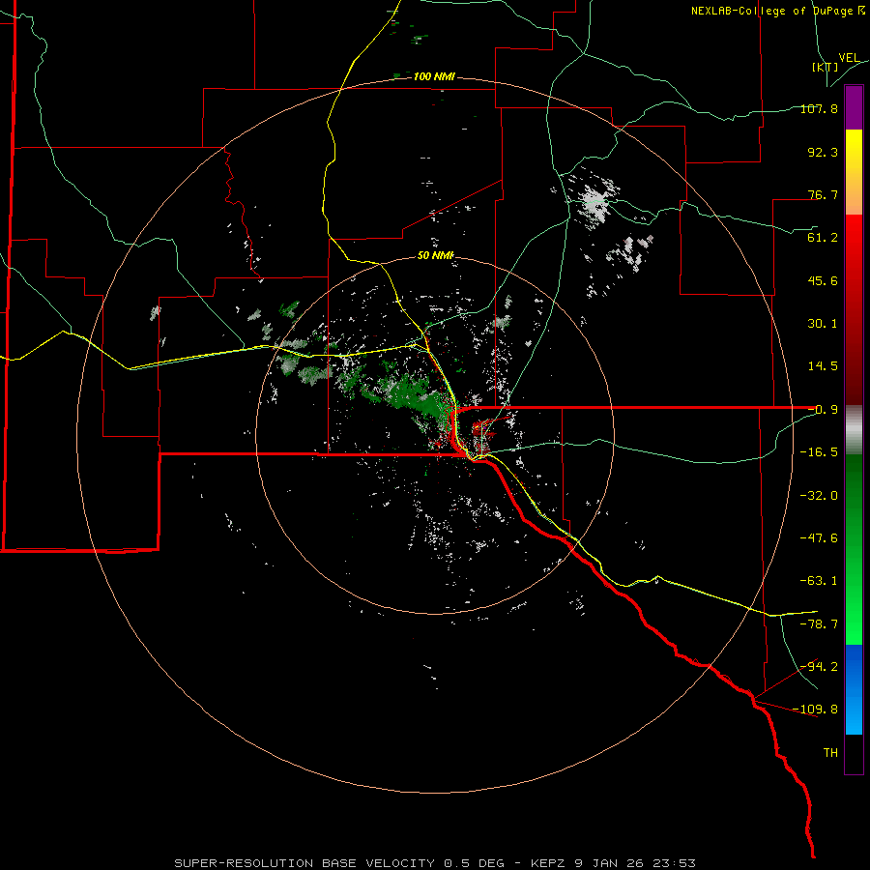Click the -0.9 legend value

pyautogui.click(x=823, y=410)
